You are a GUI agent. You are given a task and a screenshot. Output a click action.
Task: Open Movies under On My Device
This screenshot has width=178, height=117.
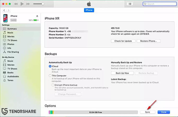[x=20, y=65]
